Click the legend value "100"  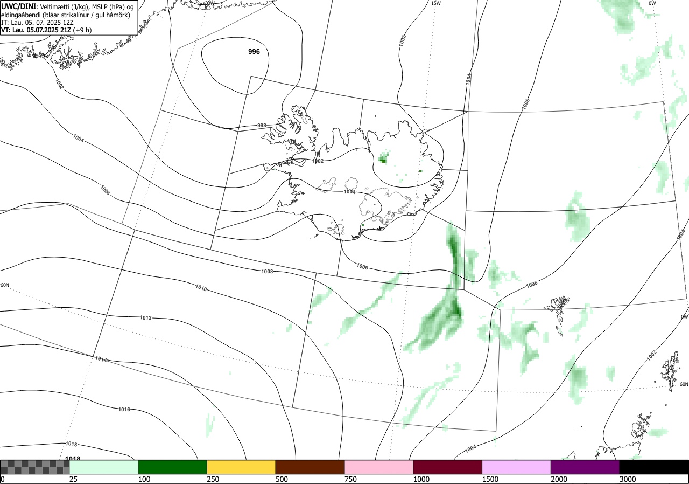click(x=144, y=479)
